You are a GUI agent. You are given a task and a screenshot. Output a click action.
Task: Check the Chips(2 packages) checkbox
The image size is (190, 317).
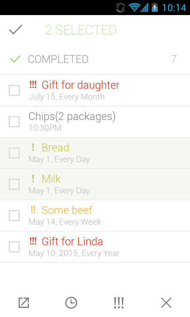click(14, 122)
